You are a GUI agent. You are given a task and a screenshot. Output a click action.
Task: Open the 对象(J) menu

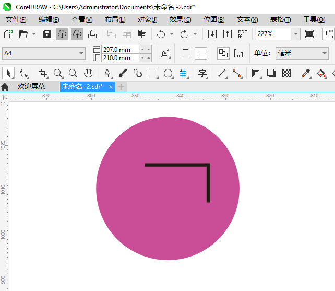[x=148, y=20]
